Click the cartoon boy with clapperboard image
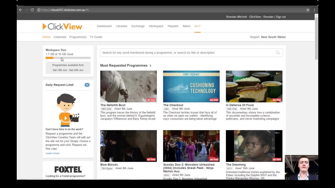This screenshot has width=335, height=188. coord(68,110)
